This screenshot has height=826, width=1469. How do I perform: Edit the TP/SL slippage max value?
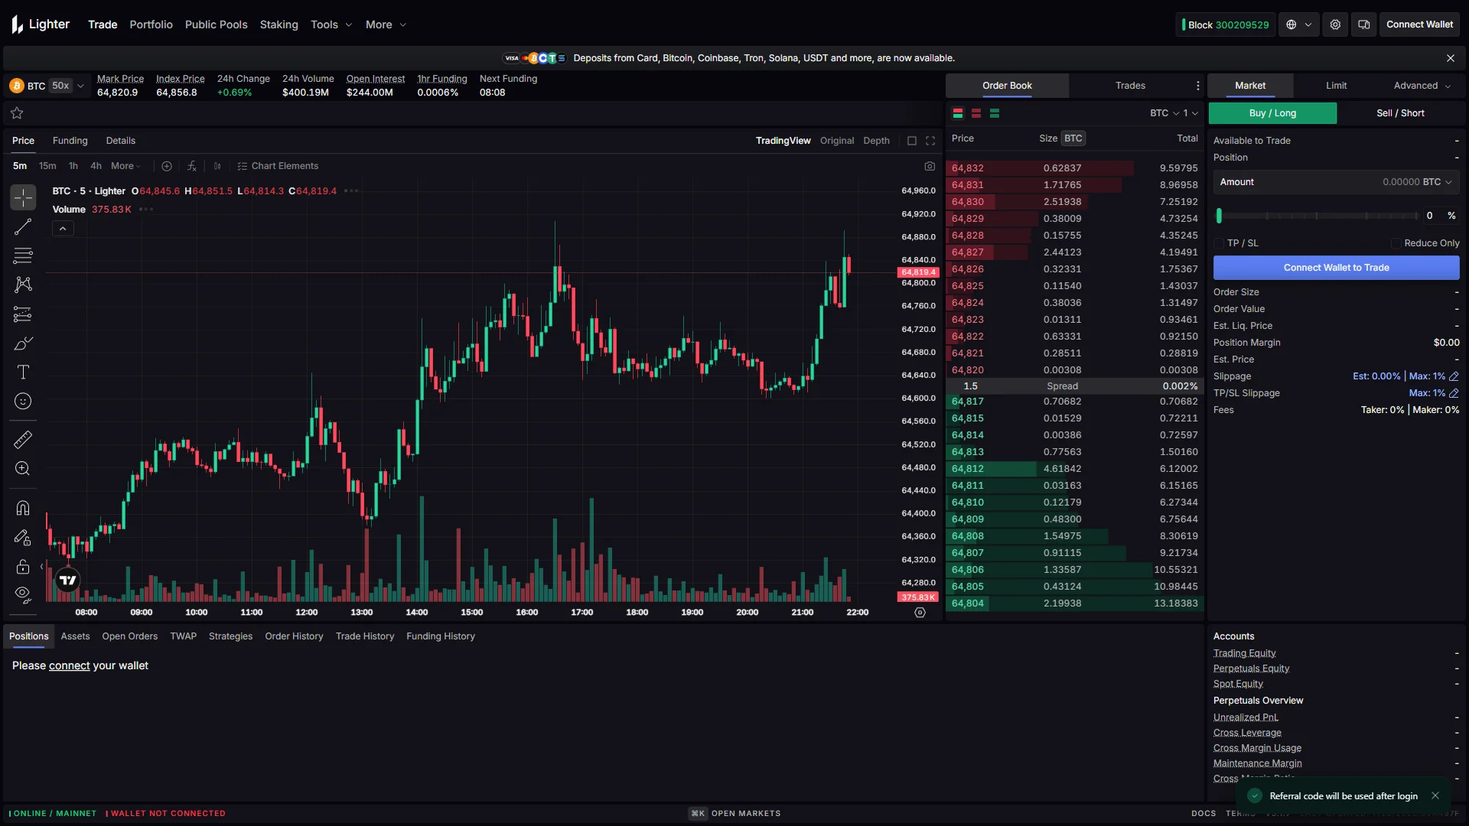pyautogui.click(x=1454, y=393)
